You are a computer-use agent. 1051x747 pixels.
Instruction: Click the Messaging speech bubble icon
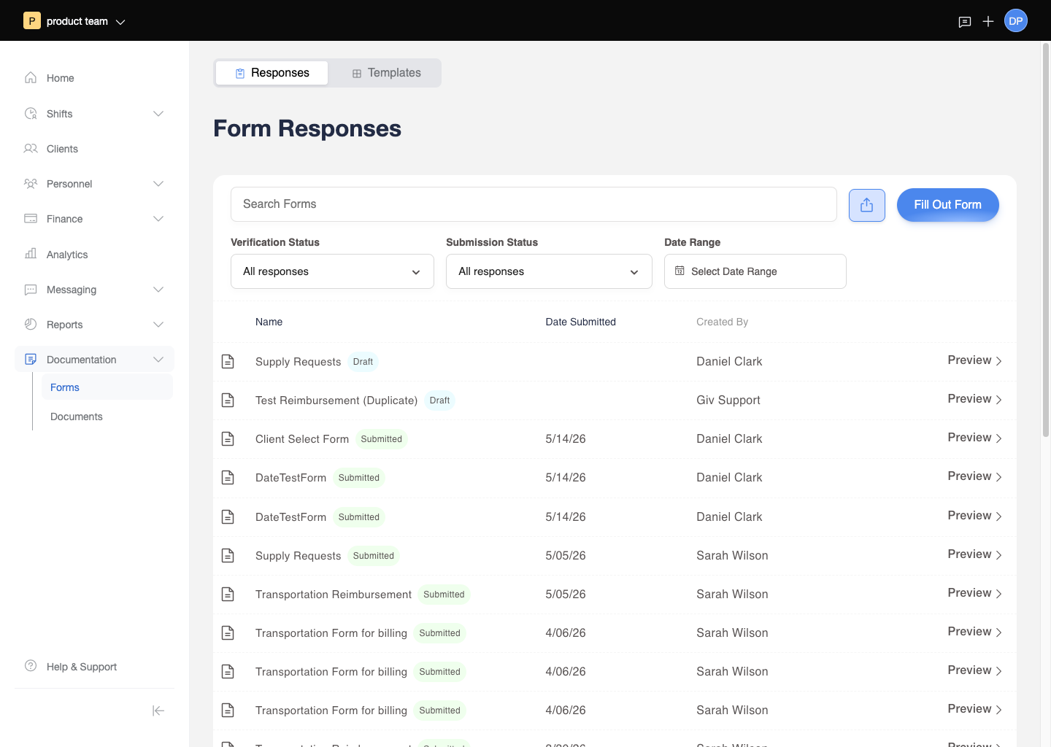(x=31, y=289)
